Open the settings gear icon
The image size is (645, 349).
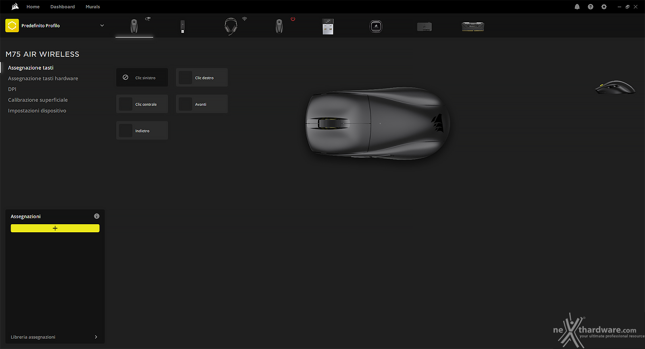pos(604,7)
